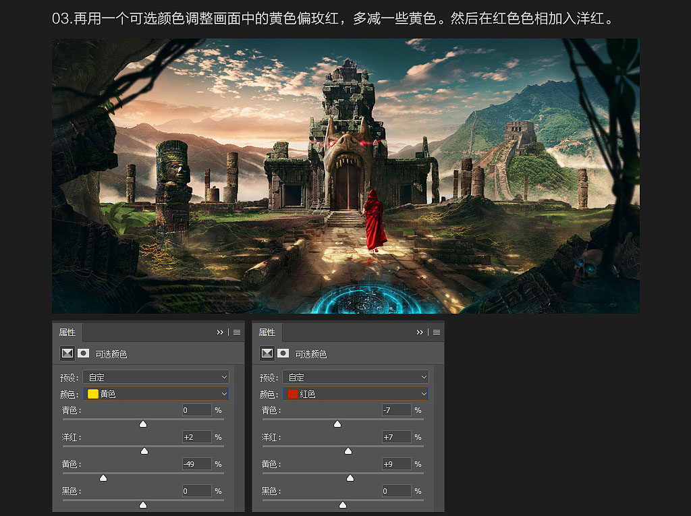The image size is (691, 516).
Task: Click the 可选颜色 label in left panel
Action: click(111, 354)
